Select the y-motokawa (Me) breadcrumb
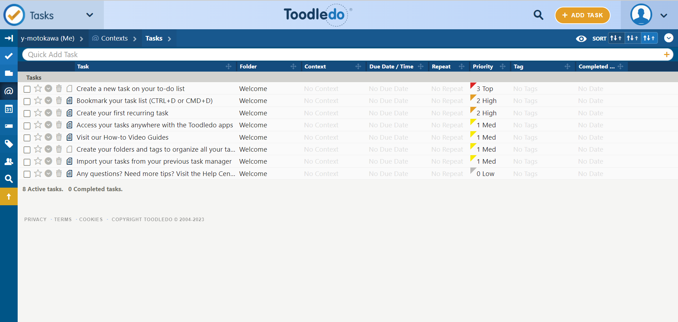The height and width of the screenshot is (322, 678). (48, 38)
